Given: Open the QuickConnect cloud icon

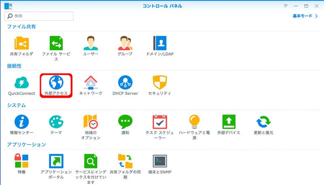Looking at the screenshot, I should tap(21, 82).
